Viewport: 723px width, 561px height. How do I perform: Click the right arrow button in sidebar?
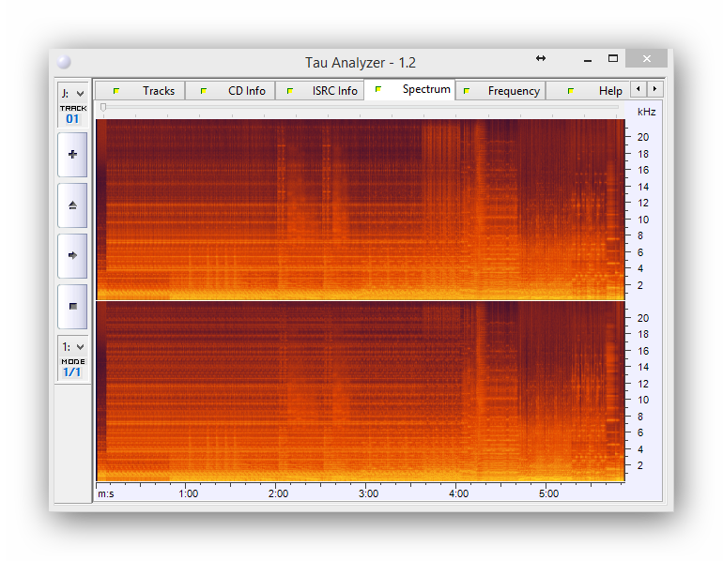tap(72, 255)
